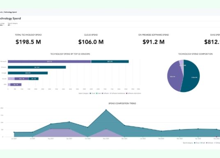Click the teal segment of the Microsoft bar

(x=110, y=61)
